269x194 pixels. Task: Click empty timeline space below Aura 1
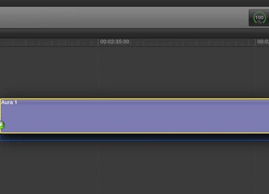[135, 168]
